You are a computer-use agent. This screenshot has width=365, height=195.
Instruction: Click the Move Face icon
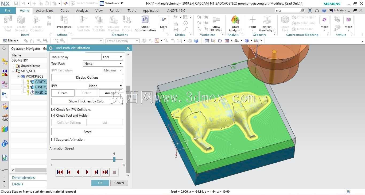285,24
